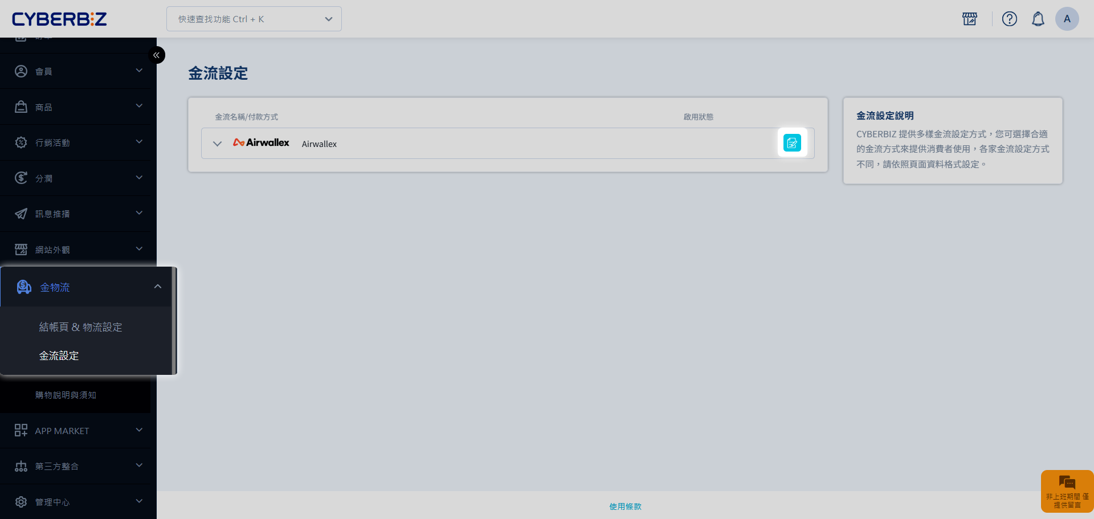Expand the 管理中心 sidebar menu
Screen dimensions: 1094x519
78,502
